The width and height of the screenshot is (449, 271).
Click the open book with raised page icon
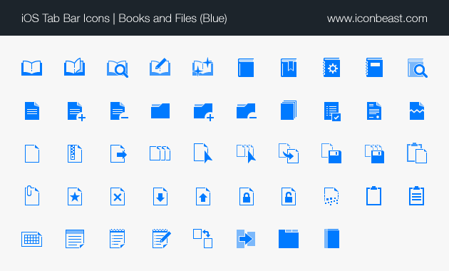[74, 67]
